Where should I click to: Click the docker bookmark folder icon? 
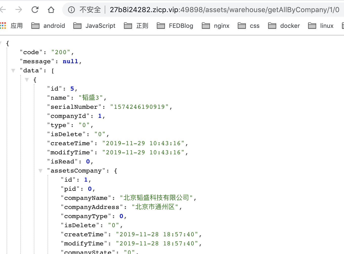coord(272,26)
